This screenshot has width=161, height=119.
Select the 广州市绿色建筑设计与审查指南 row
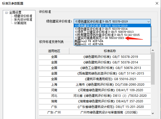click(x=95, y=112)
